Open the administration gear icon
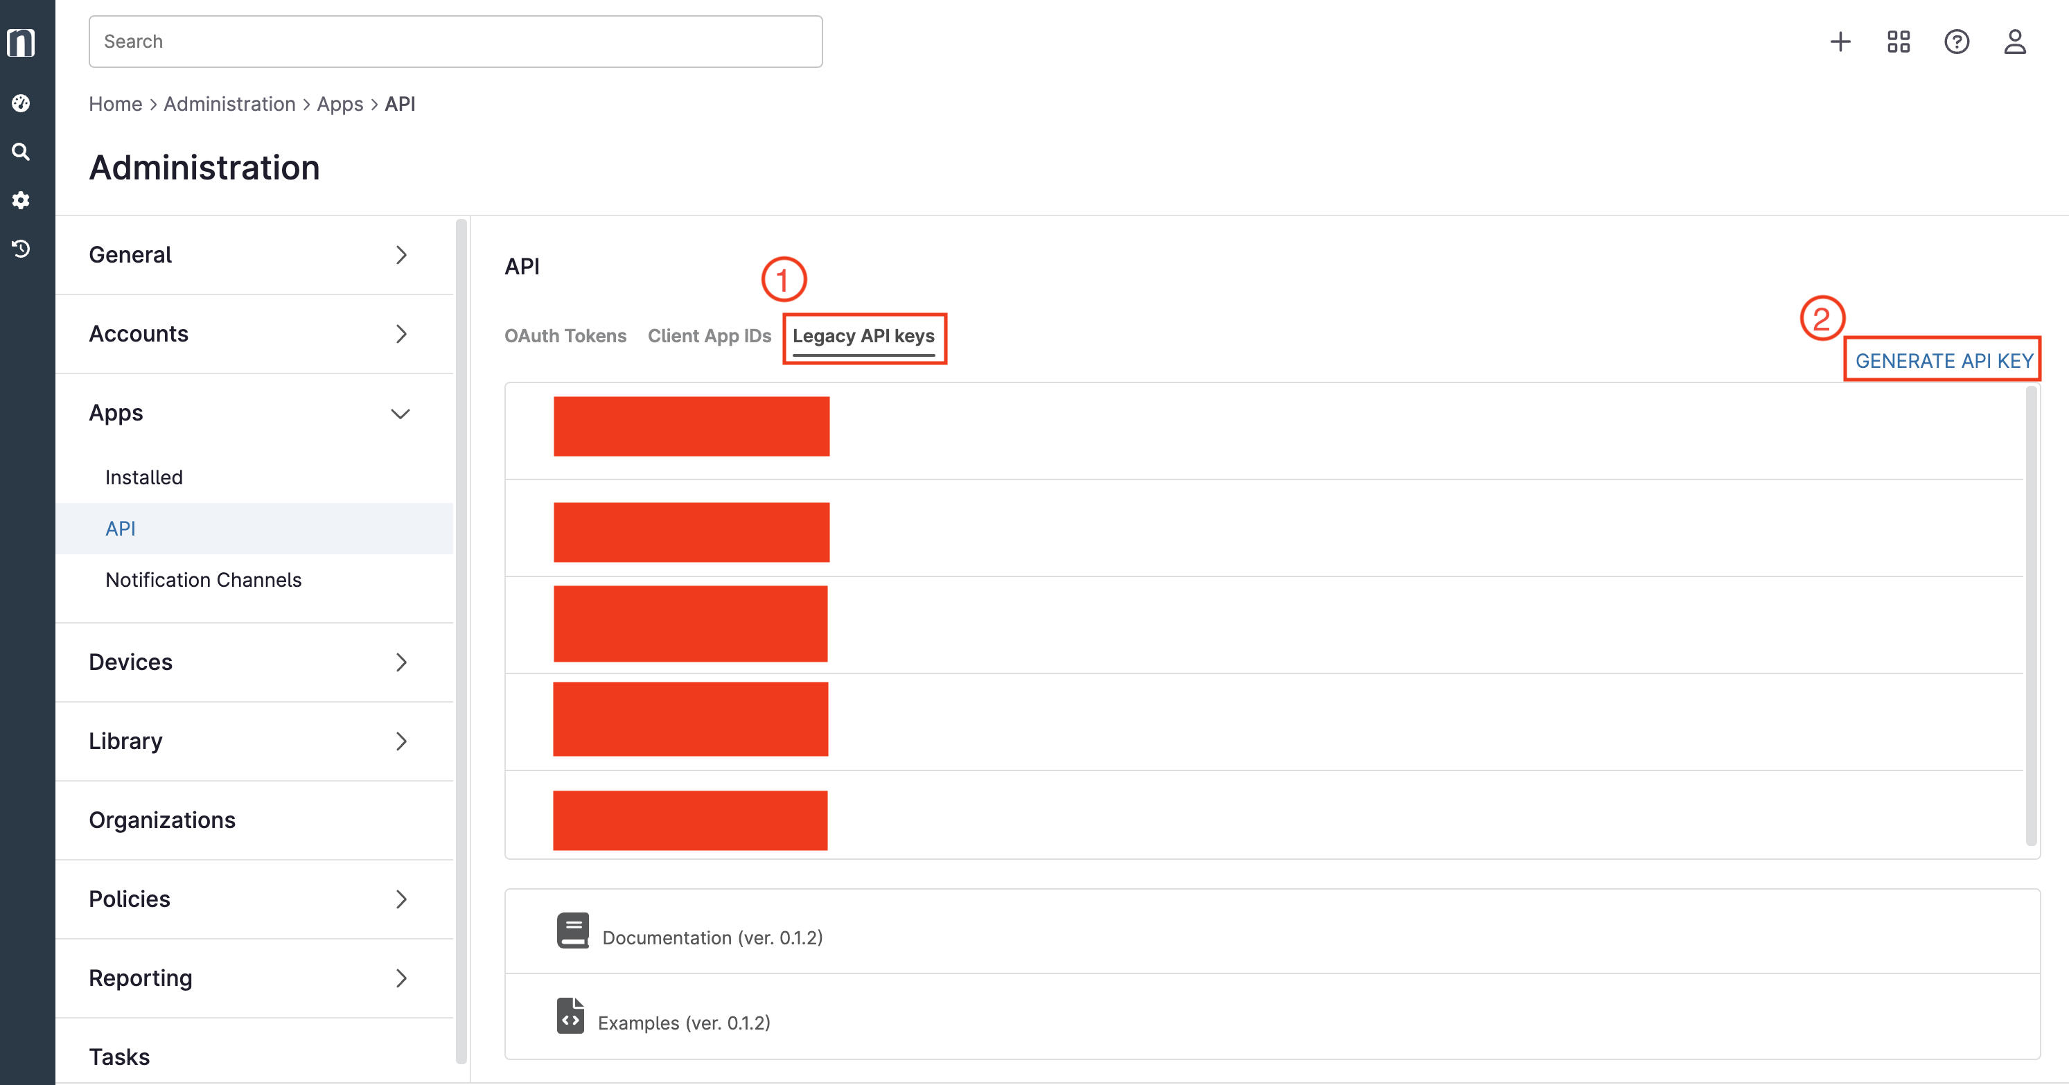The width and height of the screenshot is (2069, 1085). click(x=21, y=200)
